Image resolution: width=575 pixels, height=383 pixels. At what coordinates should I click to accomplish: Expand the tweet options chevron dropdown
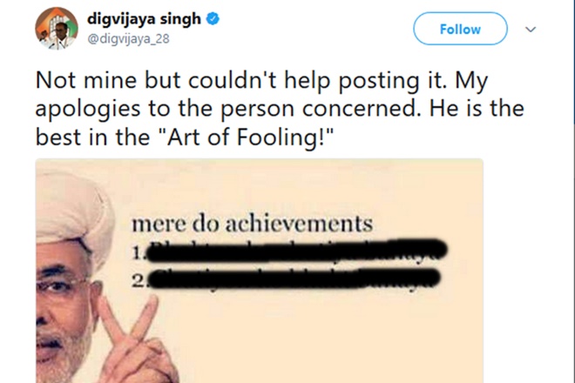tap(531, 29)
